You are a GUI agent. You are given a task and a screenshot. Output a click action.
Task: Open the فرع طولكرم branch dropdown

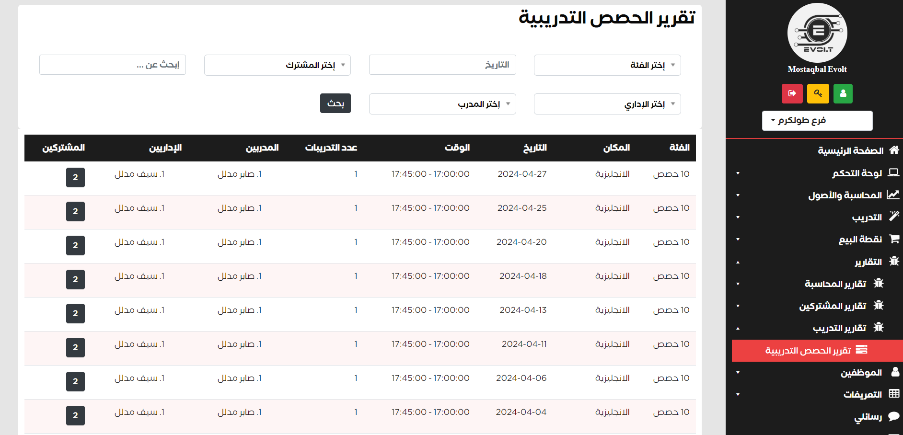(x=817, y=121)
